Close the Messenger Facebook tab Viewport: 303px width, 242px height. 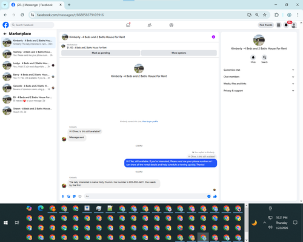pyautogui.click(x=61, y=5)
